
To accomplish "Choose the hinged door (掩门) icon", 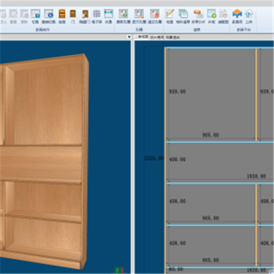I will tap(85, 15).
